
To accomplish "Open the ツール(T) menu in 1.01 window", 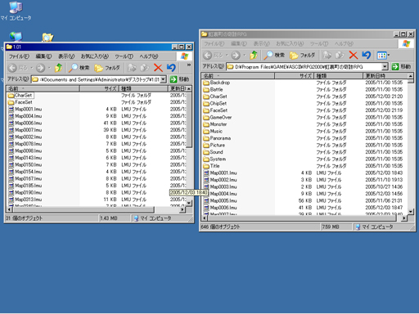I will click(124, 56).
